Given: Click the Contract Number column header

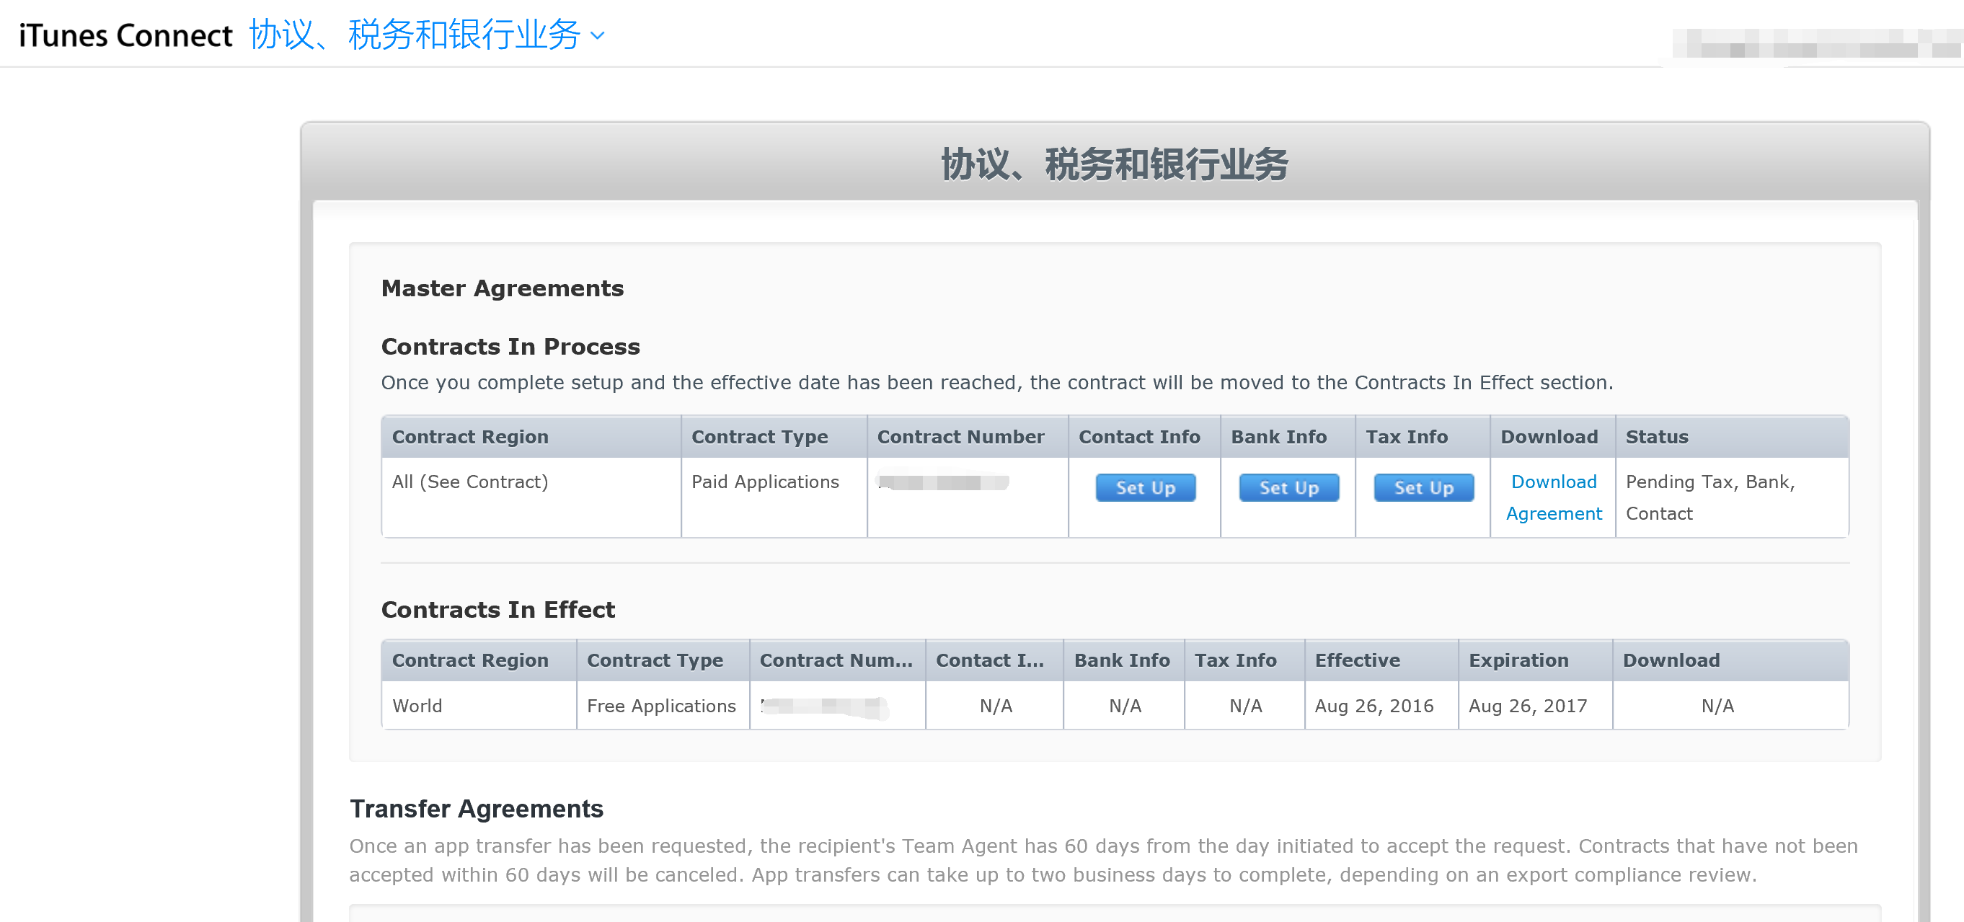Looking at the screenshot, I should click(967, 437).
